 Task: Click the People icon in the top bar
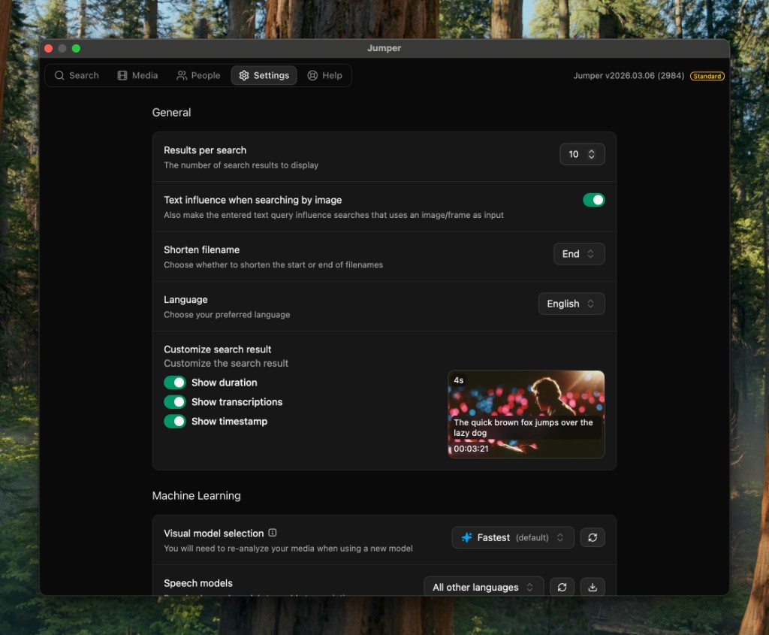(x=180, y=75)
